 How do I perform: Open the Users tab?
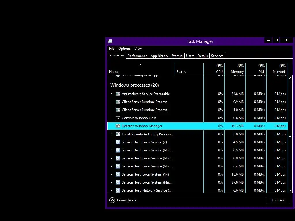click(190, 56)
